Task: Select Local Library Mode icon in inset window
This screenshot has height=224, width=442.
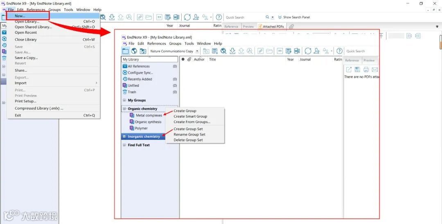Action: click(126, 51)
